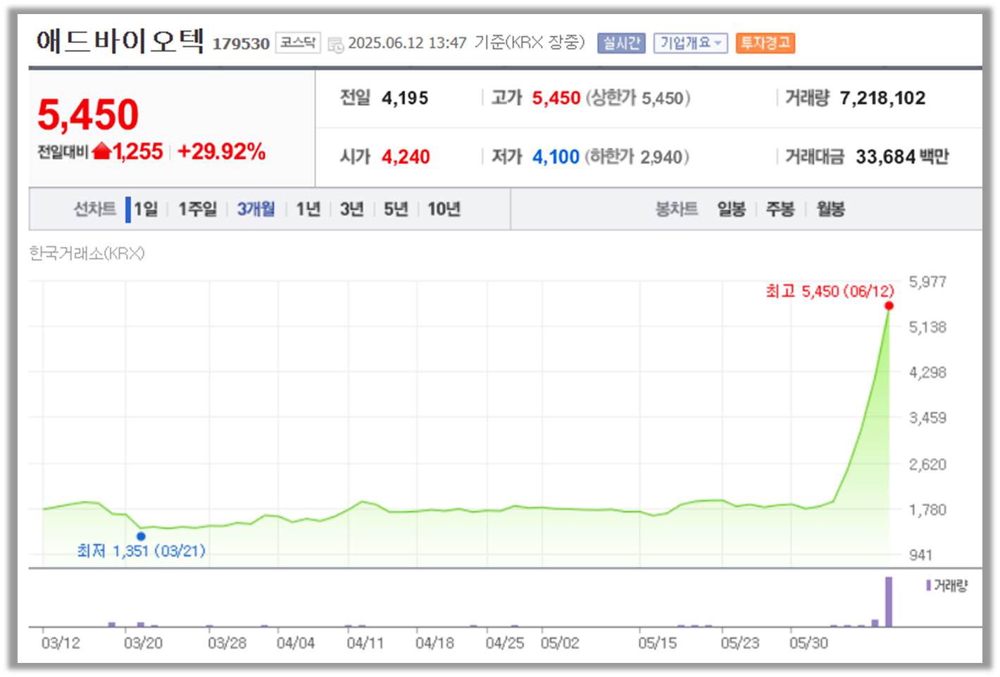
Task: Click the 실시간 badge button
Action: (x=621, y=43)
